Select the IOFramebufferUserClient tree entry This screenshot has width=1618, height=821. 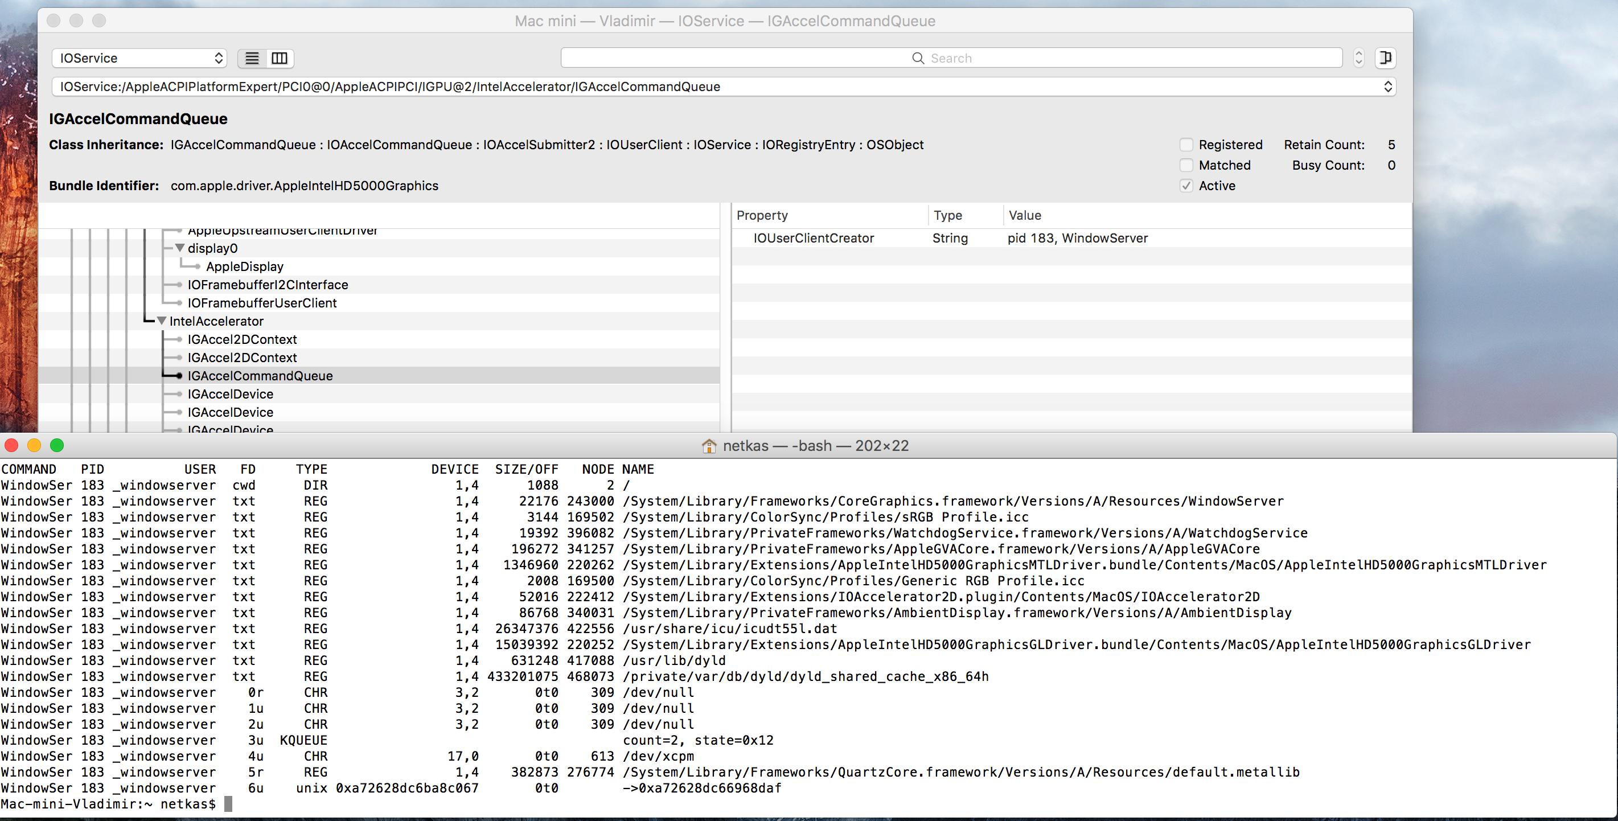coord(262,303)
